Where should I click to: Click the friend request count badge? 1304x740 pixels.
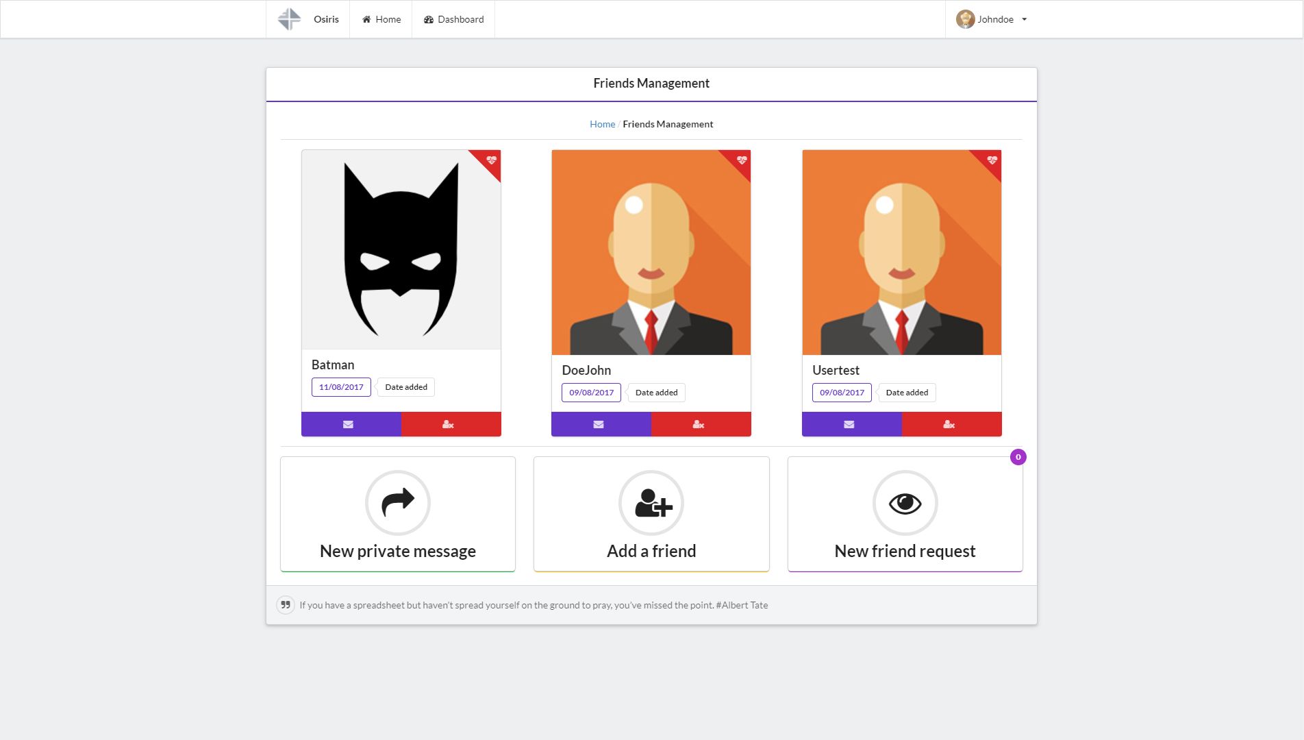pos(1018,457)
